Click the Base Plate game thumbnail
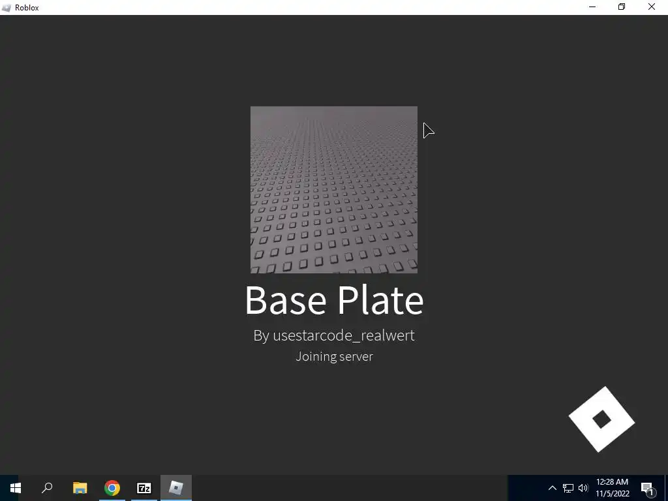Viewport: 668px width, 501px height. (x=334, y=190)
